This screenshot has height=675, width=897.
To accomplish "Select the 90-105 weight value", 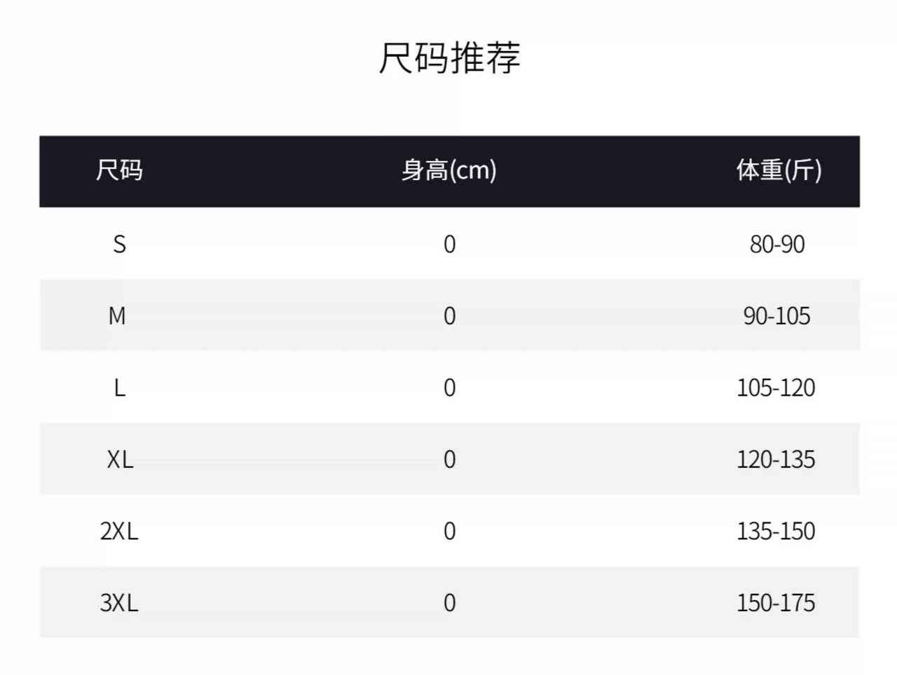I will point(777,316).
